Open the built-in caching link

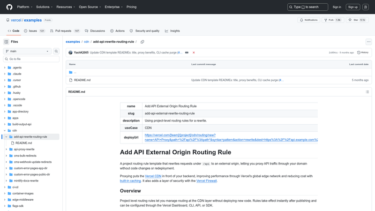tap(130, 181)
